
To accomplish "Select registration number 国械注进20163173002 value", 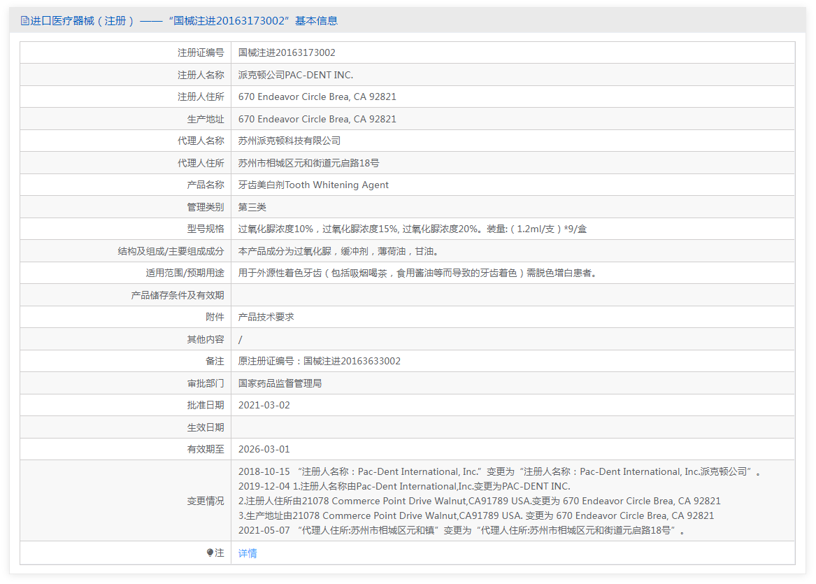I will [287, 52].
